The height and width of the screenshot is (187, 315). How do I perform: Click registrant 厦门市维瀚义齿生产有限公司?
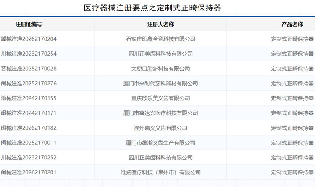[x=160, y=143]
